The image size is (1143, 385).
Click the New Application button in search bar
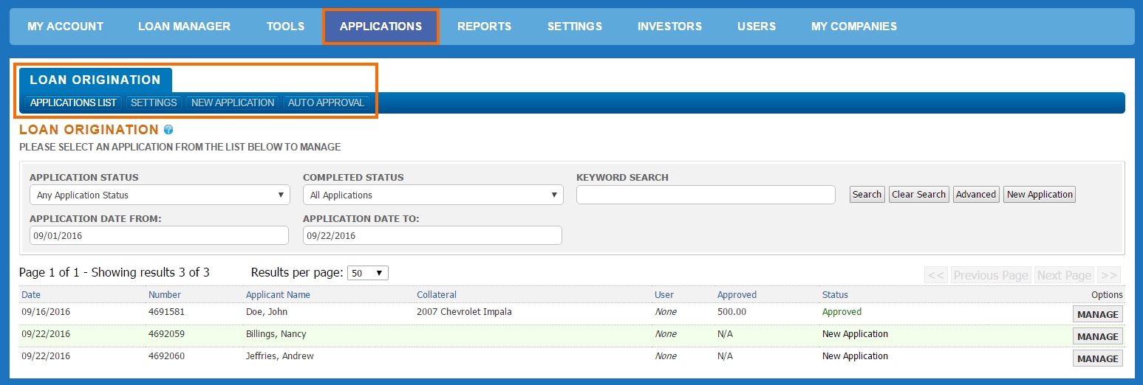(1040, 195)
